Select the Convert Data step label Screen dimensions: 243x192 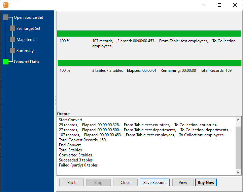(26, 62)
